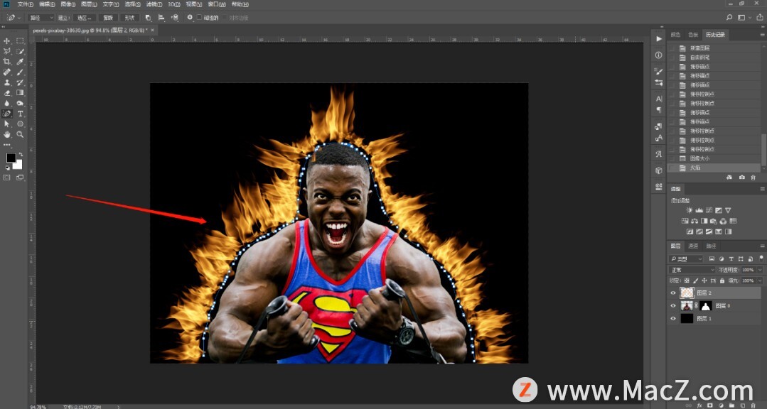The width and height of the screenshot is (767, 409).
Task: Toggle the rubber band checkbox in options bar
Action: click(x=199, y=18)
